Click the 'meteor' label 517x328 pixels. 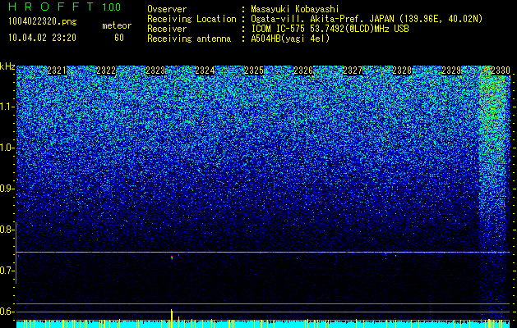117,25
